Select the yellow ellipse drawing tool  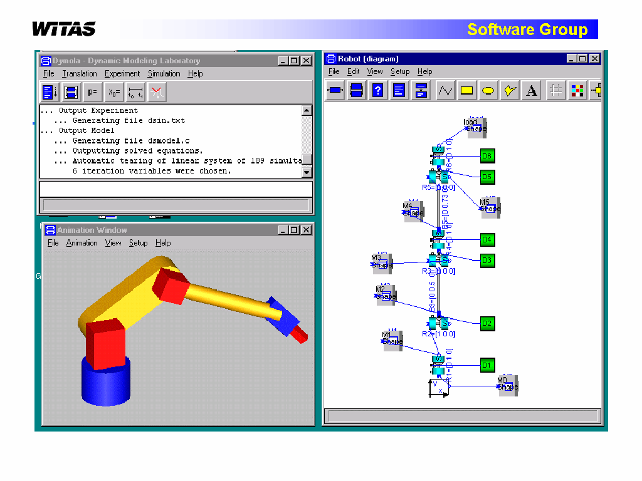click(488, 90)
